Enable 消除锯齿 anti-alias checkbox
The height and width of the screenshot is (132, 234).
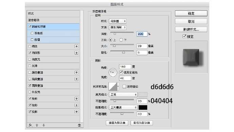[124, 86]
